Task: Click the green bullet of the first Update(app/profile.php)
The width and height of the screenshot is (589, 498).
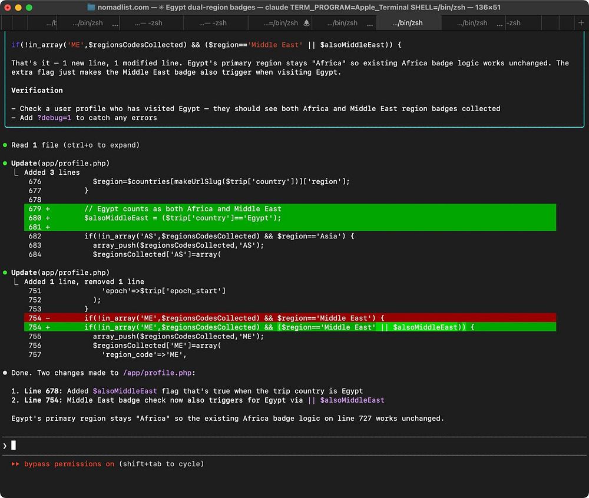Action: point(5,163)
